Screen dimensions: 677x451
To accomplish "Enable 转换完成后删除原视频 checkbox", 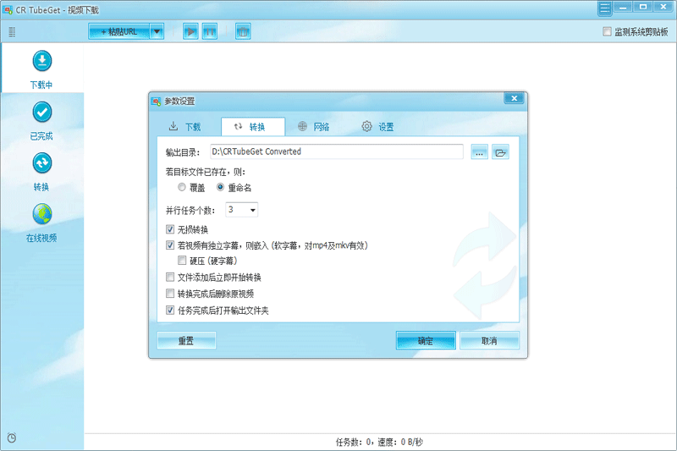I will tap(170, 294).
